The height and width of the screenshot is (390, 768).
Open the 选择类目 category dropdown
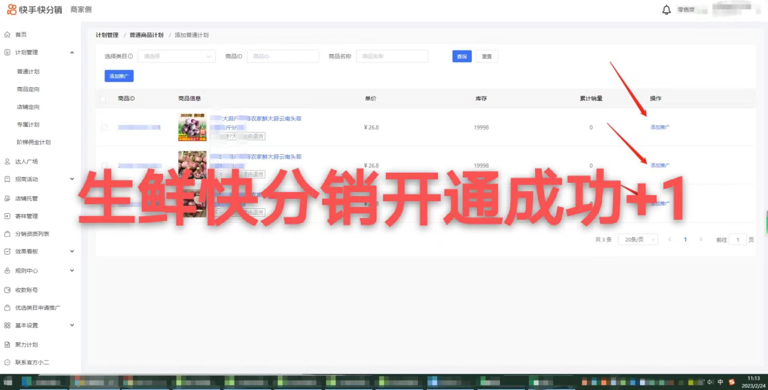click(x=176, y=56)
